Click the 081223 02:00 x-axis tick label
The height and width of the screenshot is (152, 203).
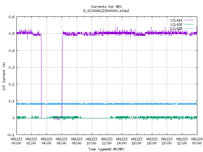tap(31, 141)
